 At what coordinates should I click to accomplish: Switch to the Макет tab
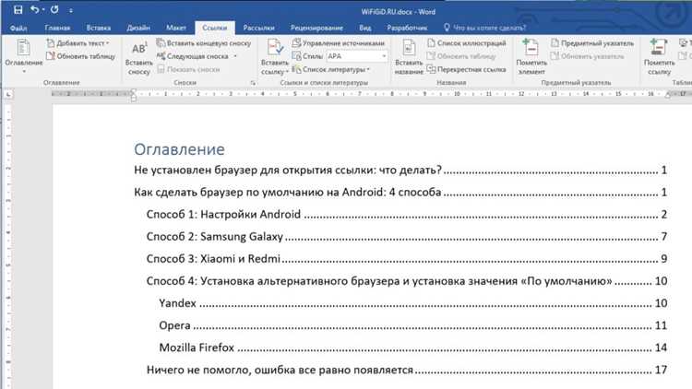175,28
